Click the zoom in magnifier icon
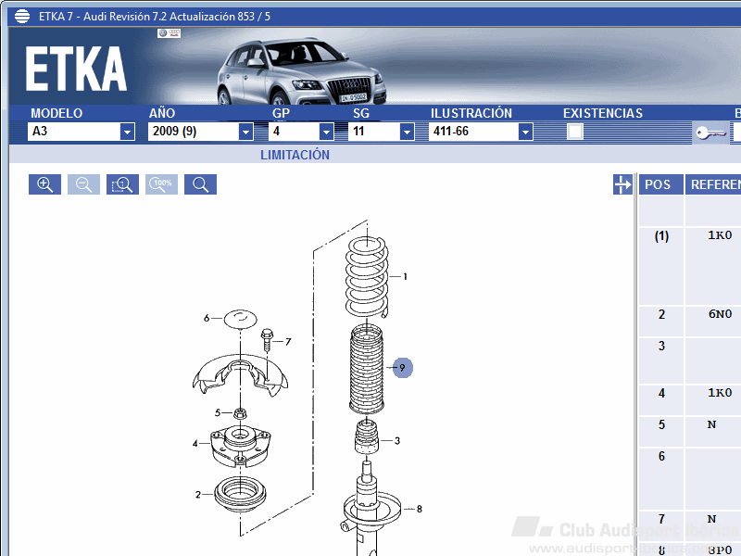Screen dimensions: 741x556 (44, 184)
